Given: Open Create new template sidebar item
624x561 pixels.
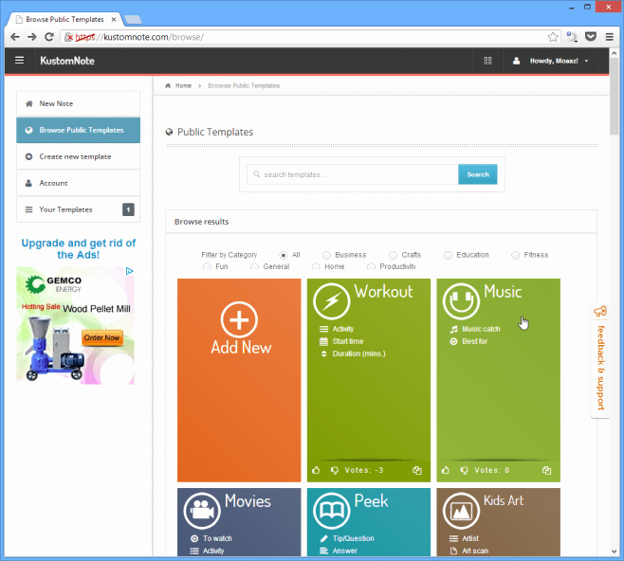Looking at the screenshot, I should click(78, 156).
